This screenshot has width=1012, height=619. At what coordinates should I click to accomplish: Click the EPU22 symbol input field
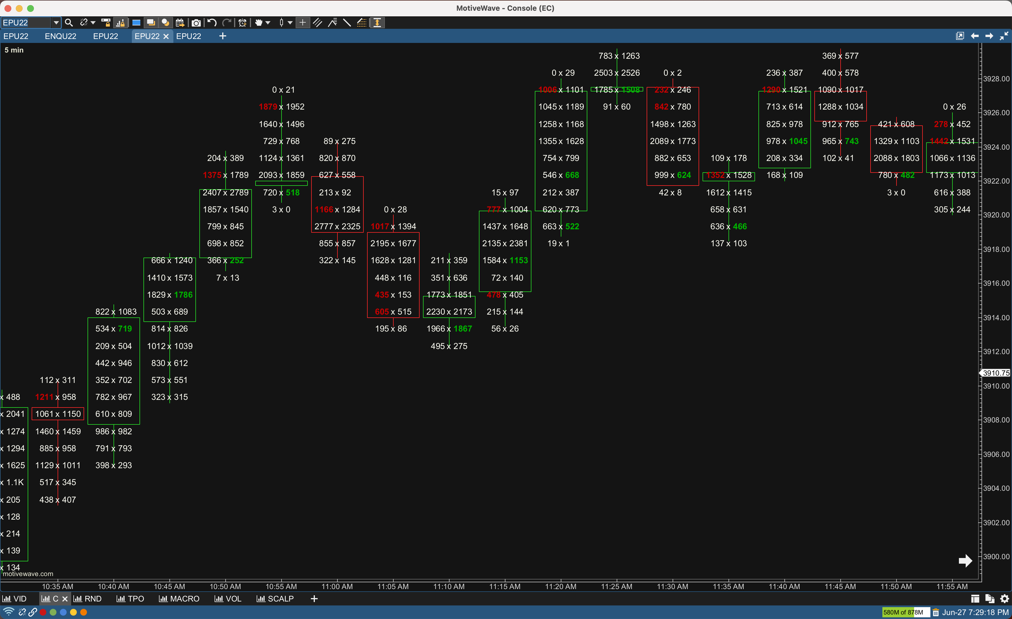click(x=26, y=23)
